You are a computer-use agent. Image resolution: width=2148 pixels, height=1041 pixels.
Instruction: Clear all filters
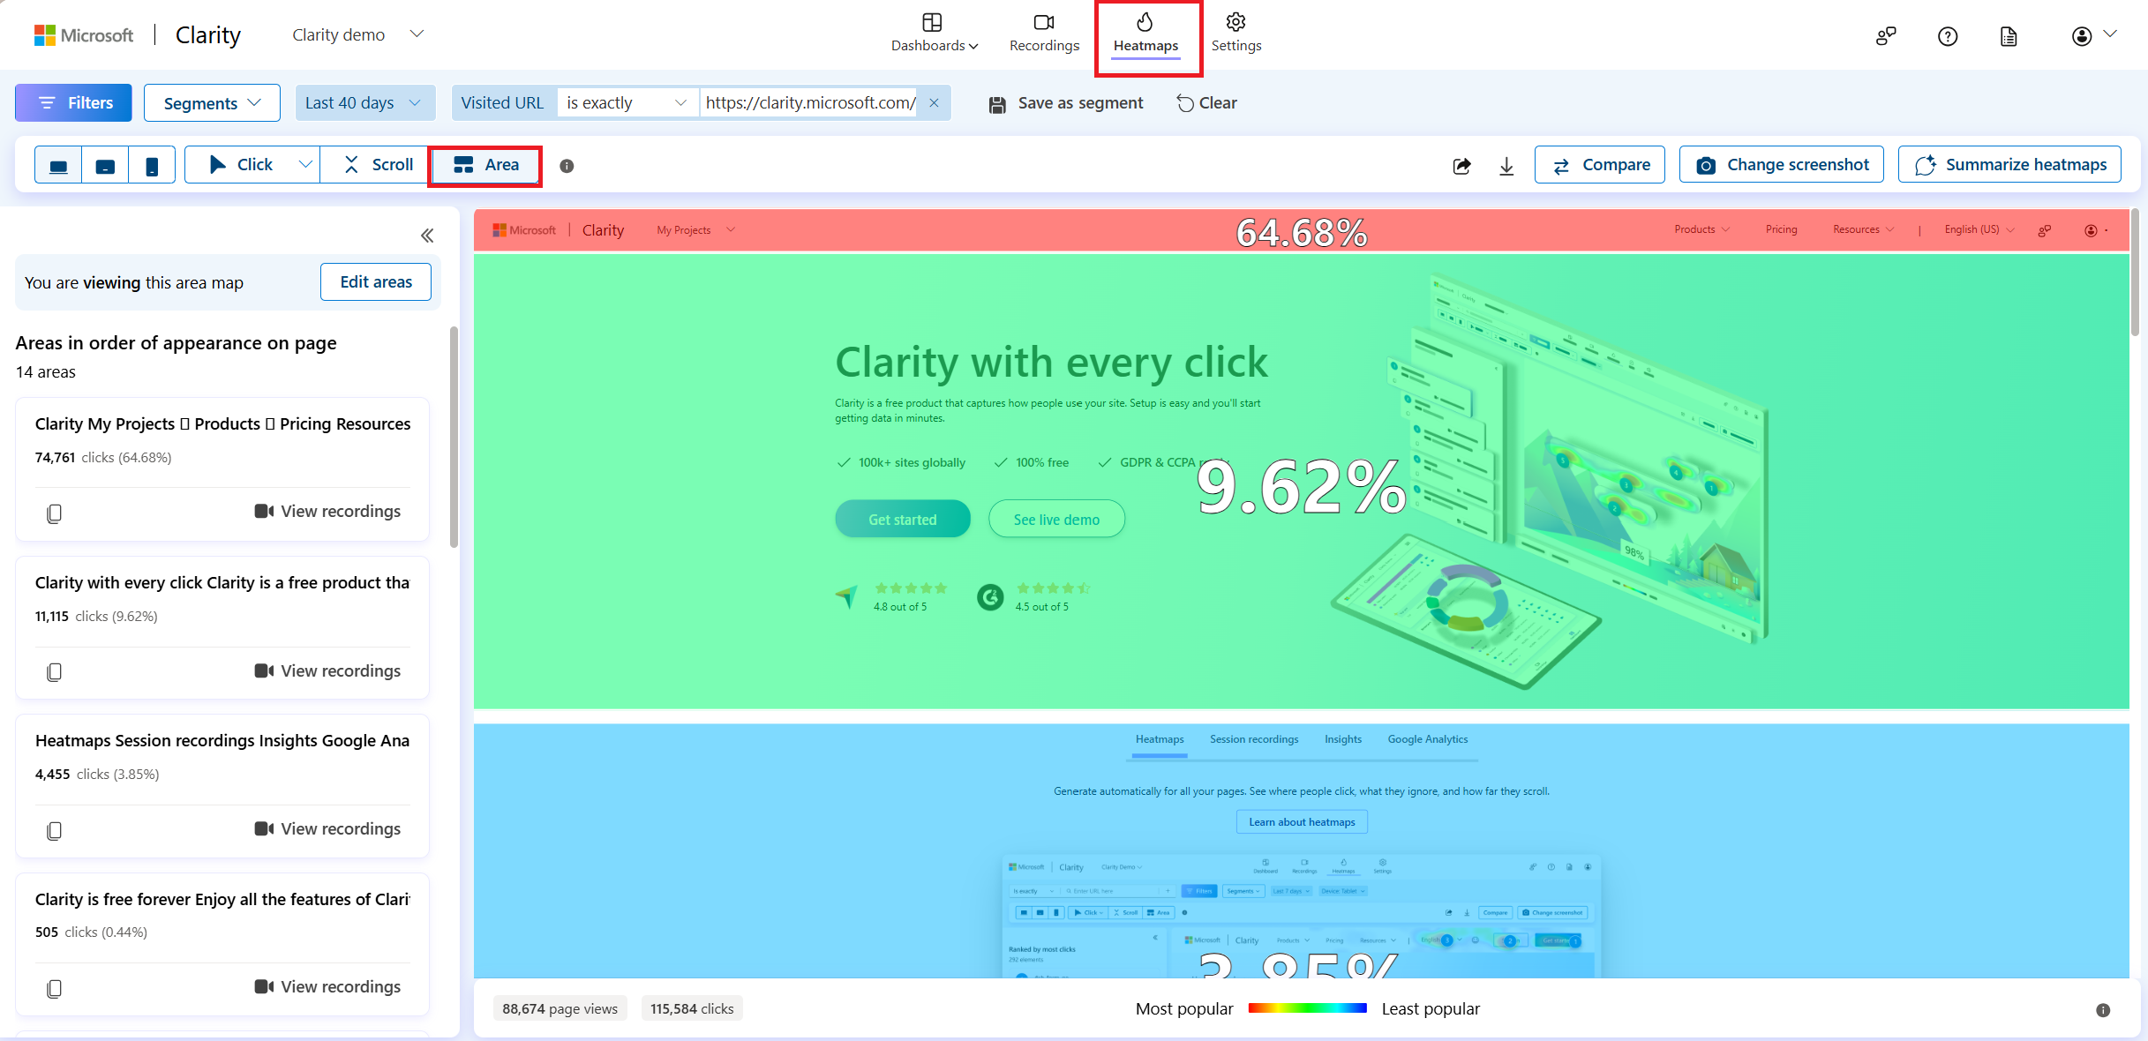pos(1206,103)
